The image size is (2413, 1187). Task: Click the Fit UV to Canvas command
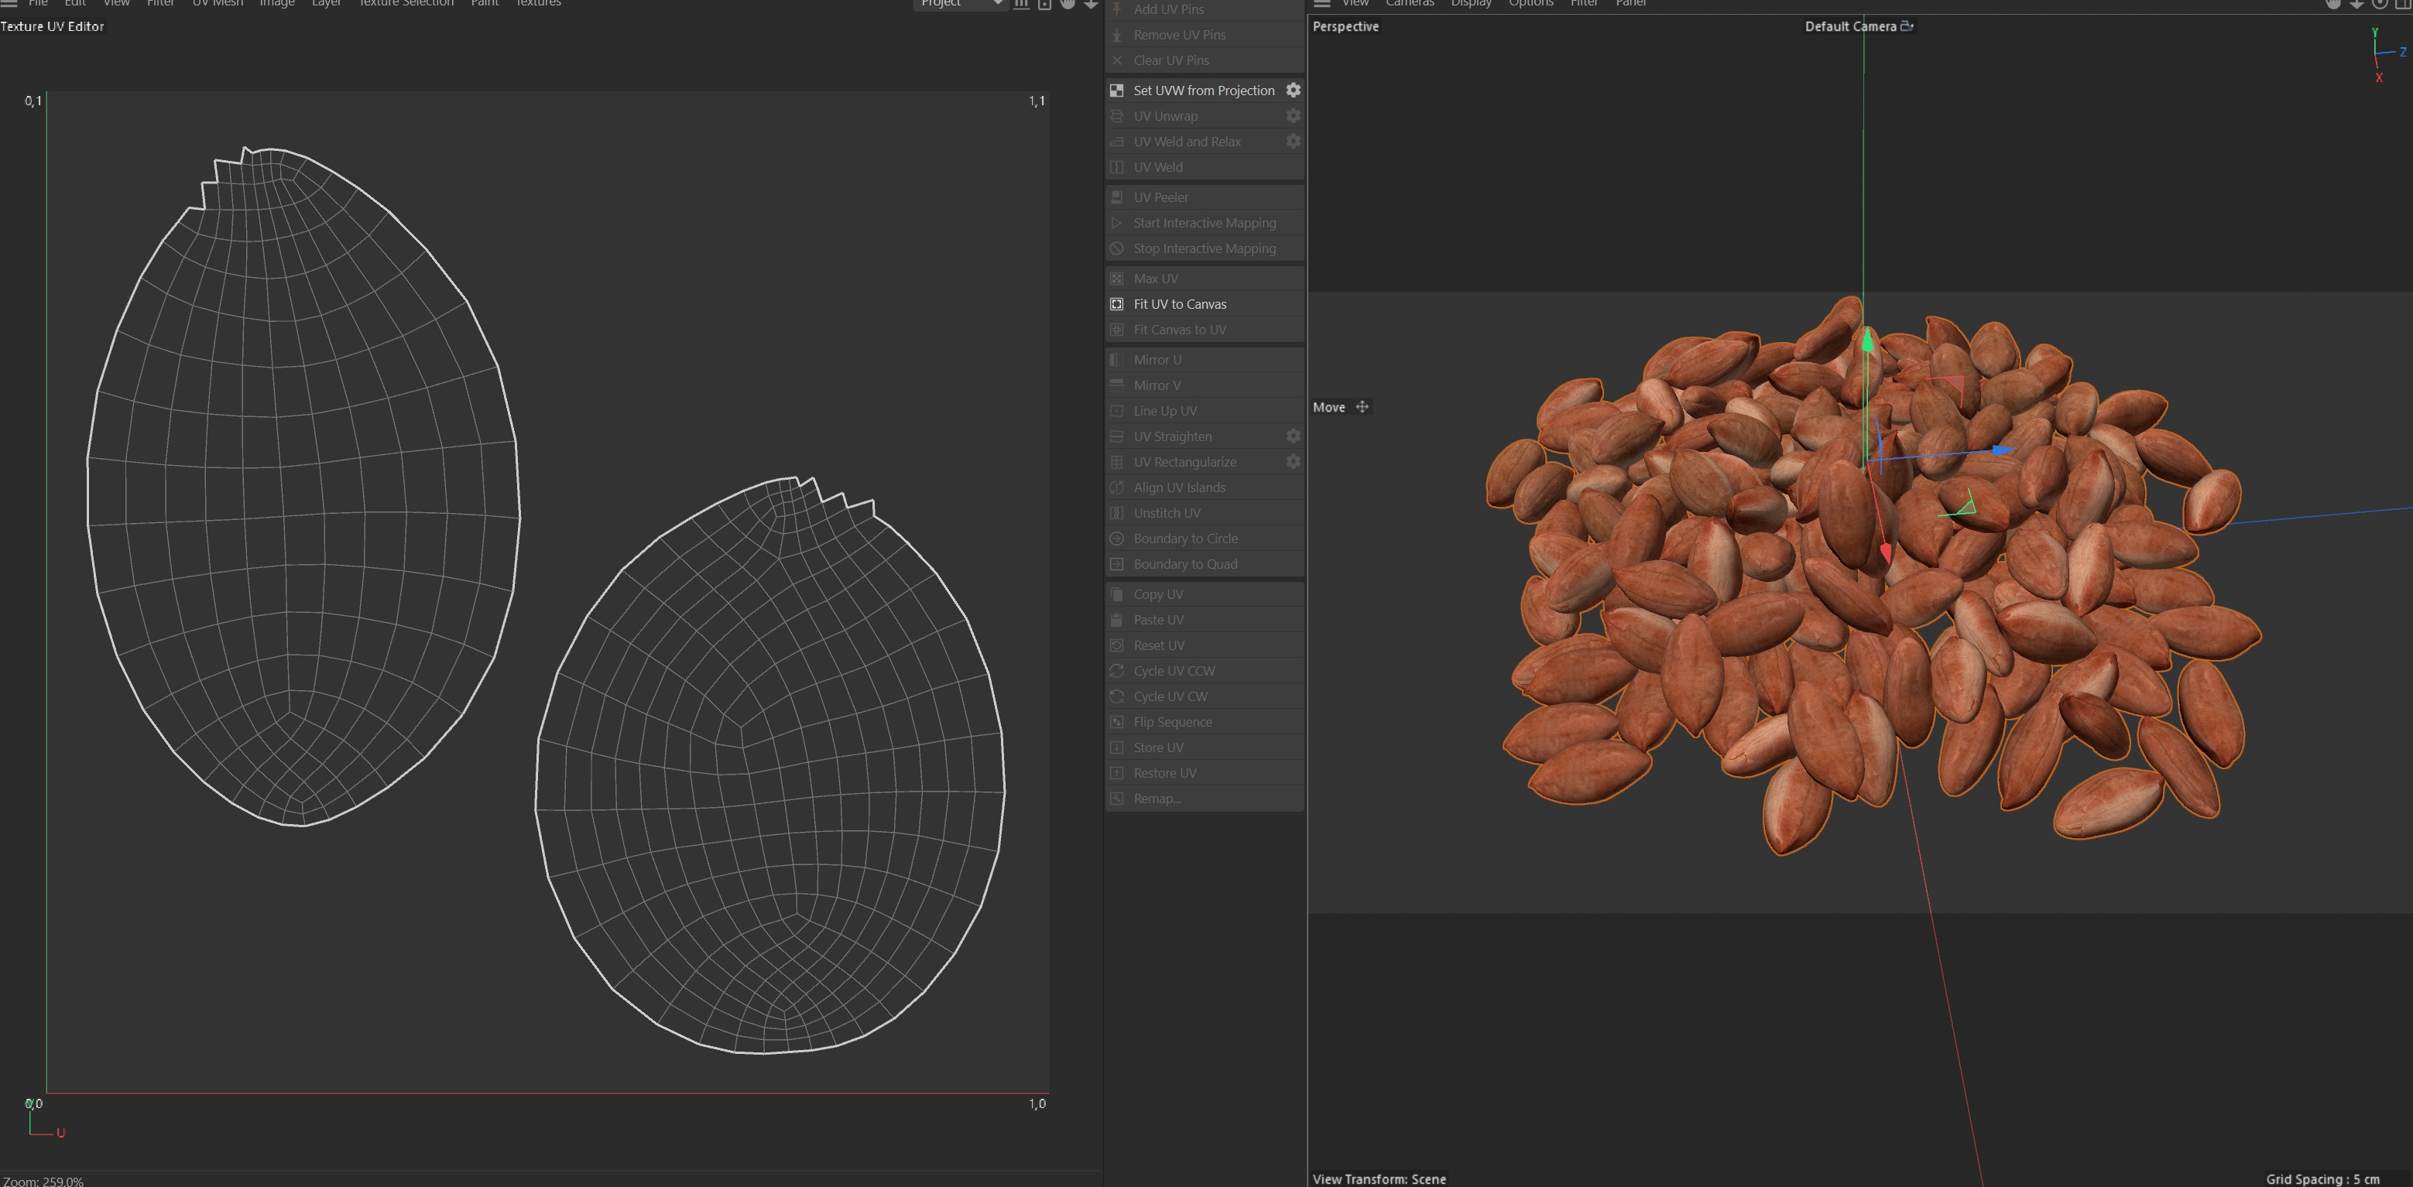coord(1179,304)
